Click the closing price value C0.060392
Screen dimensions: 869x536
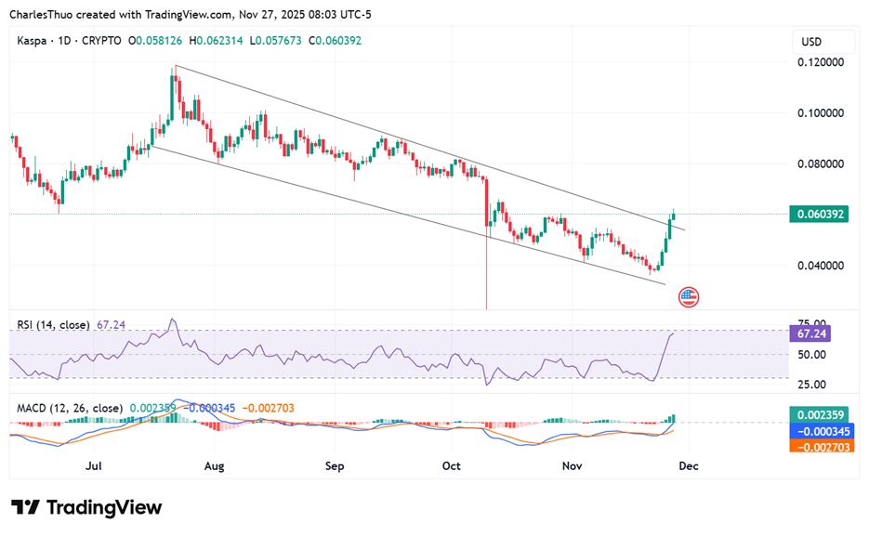click(x=336, y=41)
